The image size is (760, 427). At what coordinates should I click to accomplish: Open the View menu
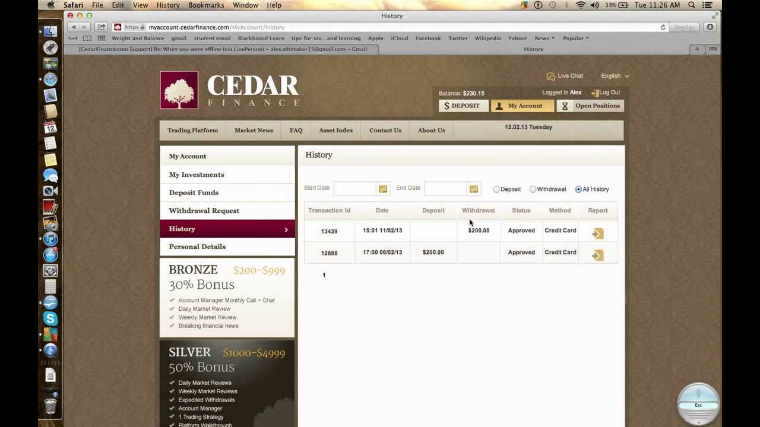[140, 5]
